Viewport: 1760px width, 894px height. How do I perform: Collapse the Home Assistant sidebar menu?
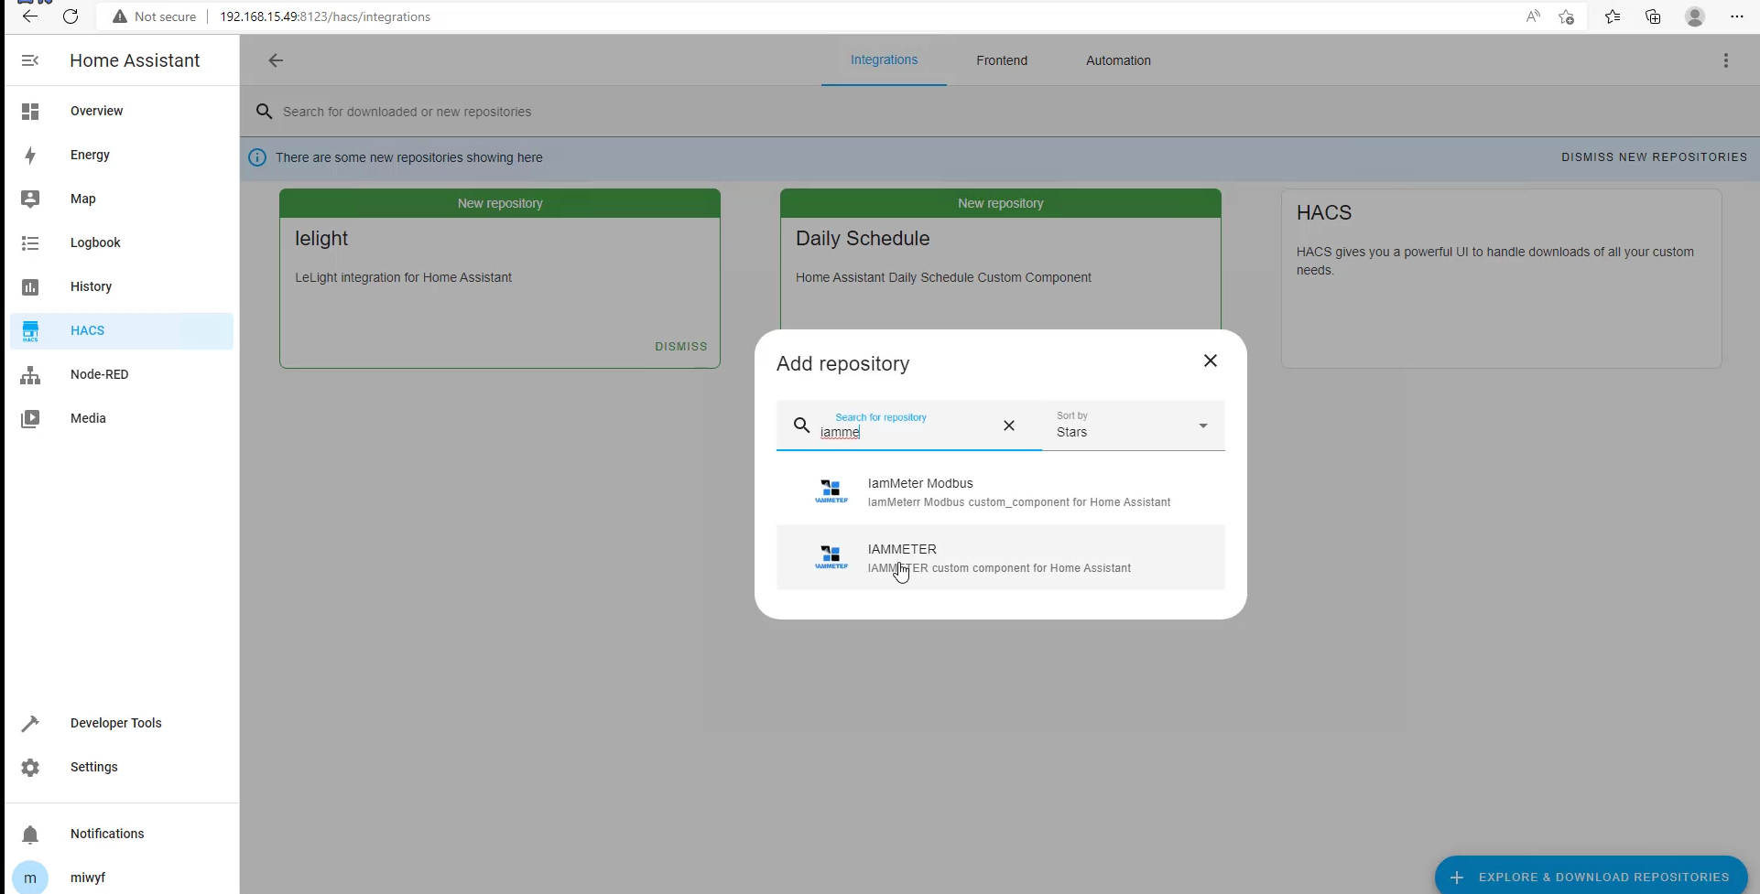point(30,60)
